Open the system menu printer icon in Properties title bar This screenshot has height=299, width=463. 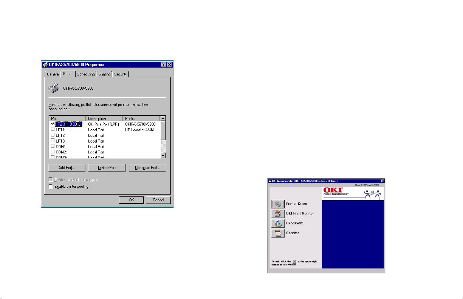click(45, 64)
